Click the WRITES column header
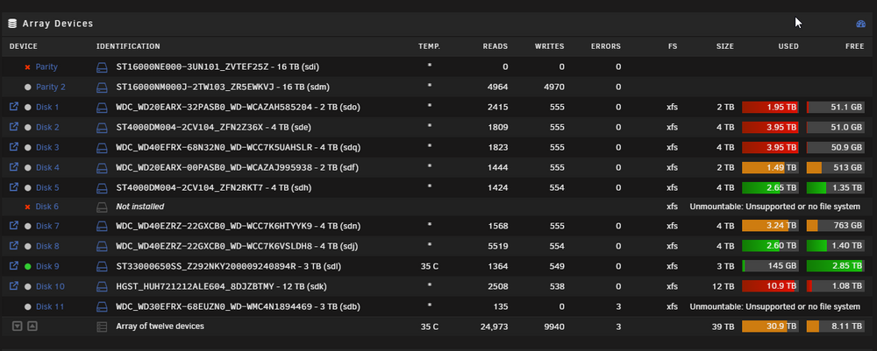The image size is (877, 351). (549, 46)
